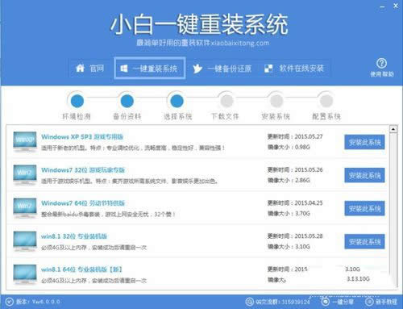Open win8.1 64位 专业装机版【新】 title link

pyautogui.click(x=81, y=269)
